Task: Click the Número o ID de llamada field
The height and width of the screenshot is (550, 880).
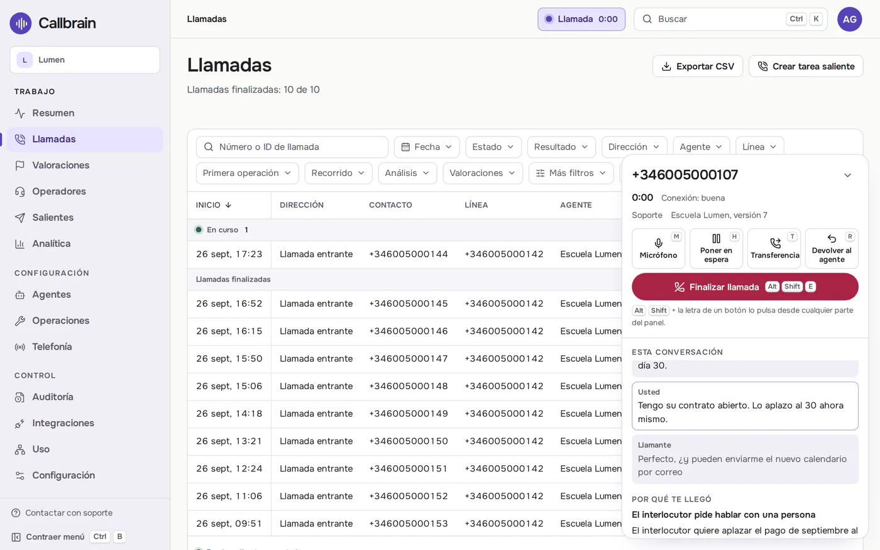Action: click(292, 147)
